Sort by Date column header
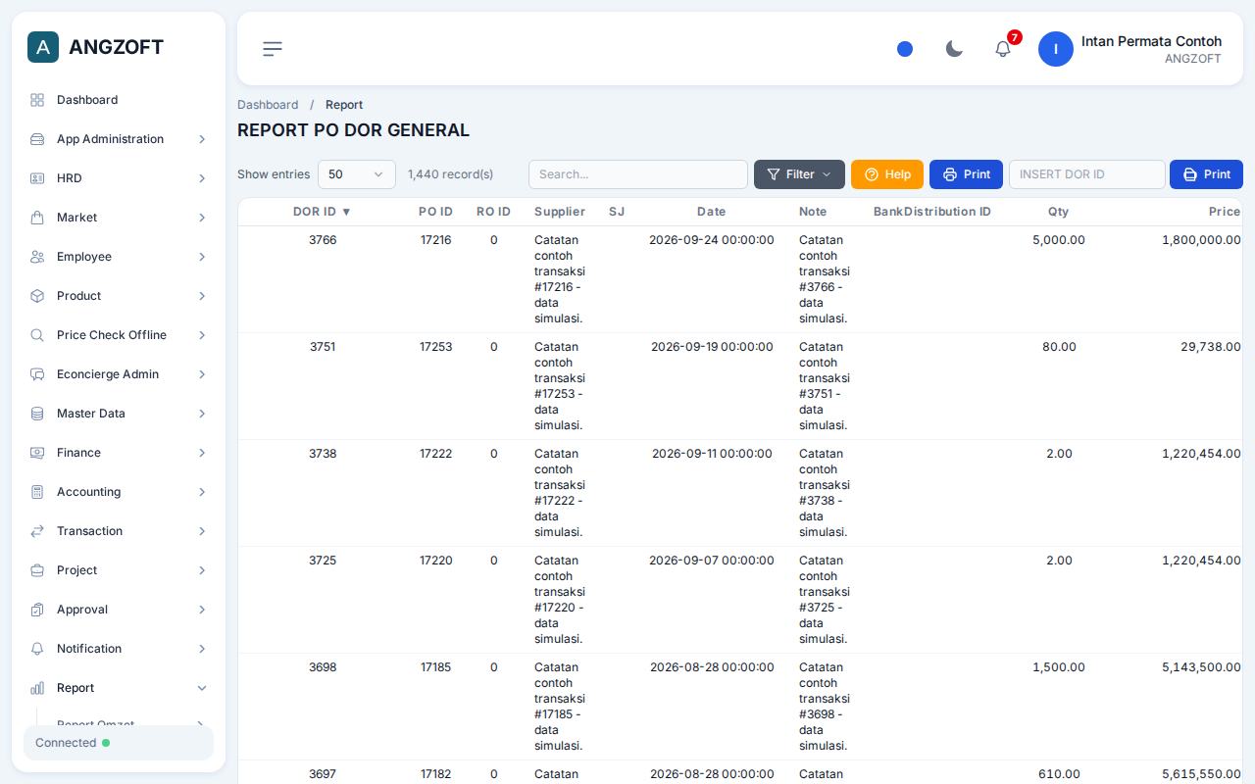The image size is (1255, 784). tap(712, 212)
